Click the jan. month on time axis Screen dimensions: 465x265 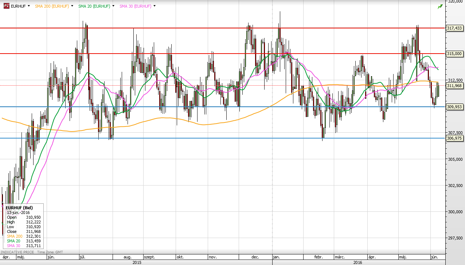point(276,257)
